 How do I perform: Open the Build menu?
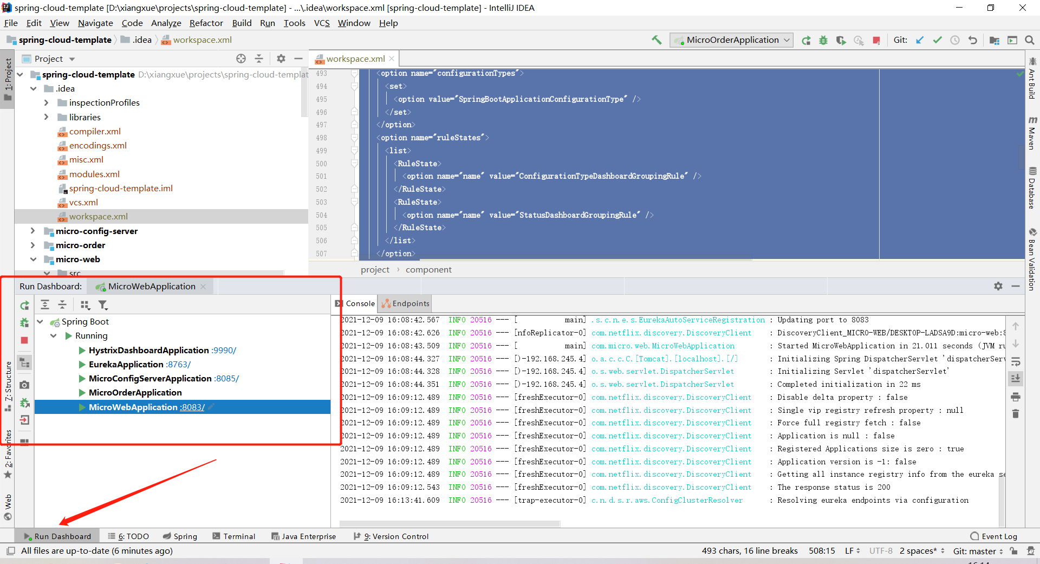(x=242, y=23)
